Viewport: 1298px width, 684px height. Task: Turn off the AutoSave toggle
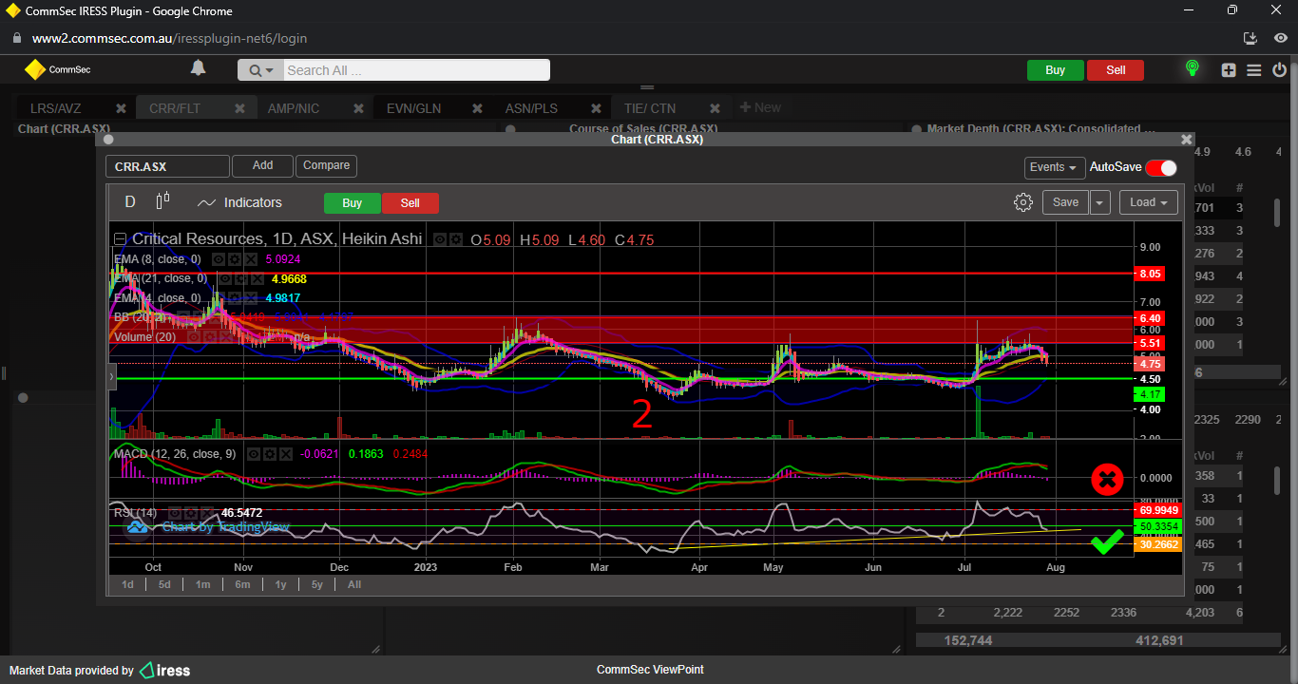click(1160, 167)
